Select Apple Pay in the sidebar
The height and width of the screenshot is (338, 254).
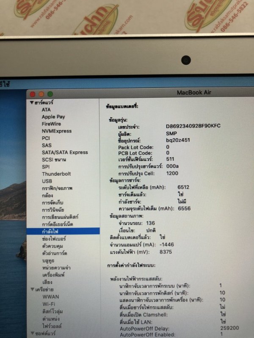point(53,117)
